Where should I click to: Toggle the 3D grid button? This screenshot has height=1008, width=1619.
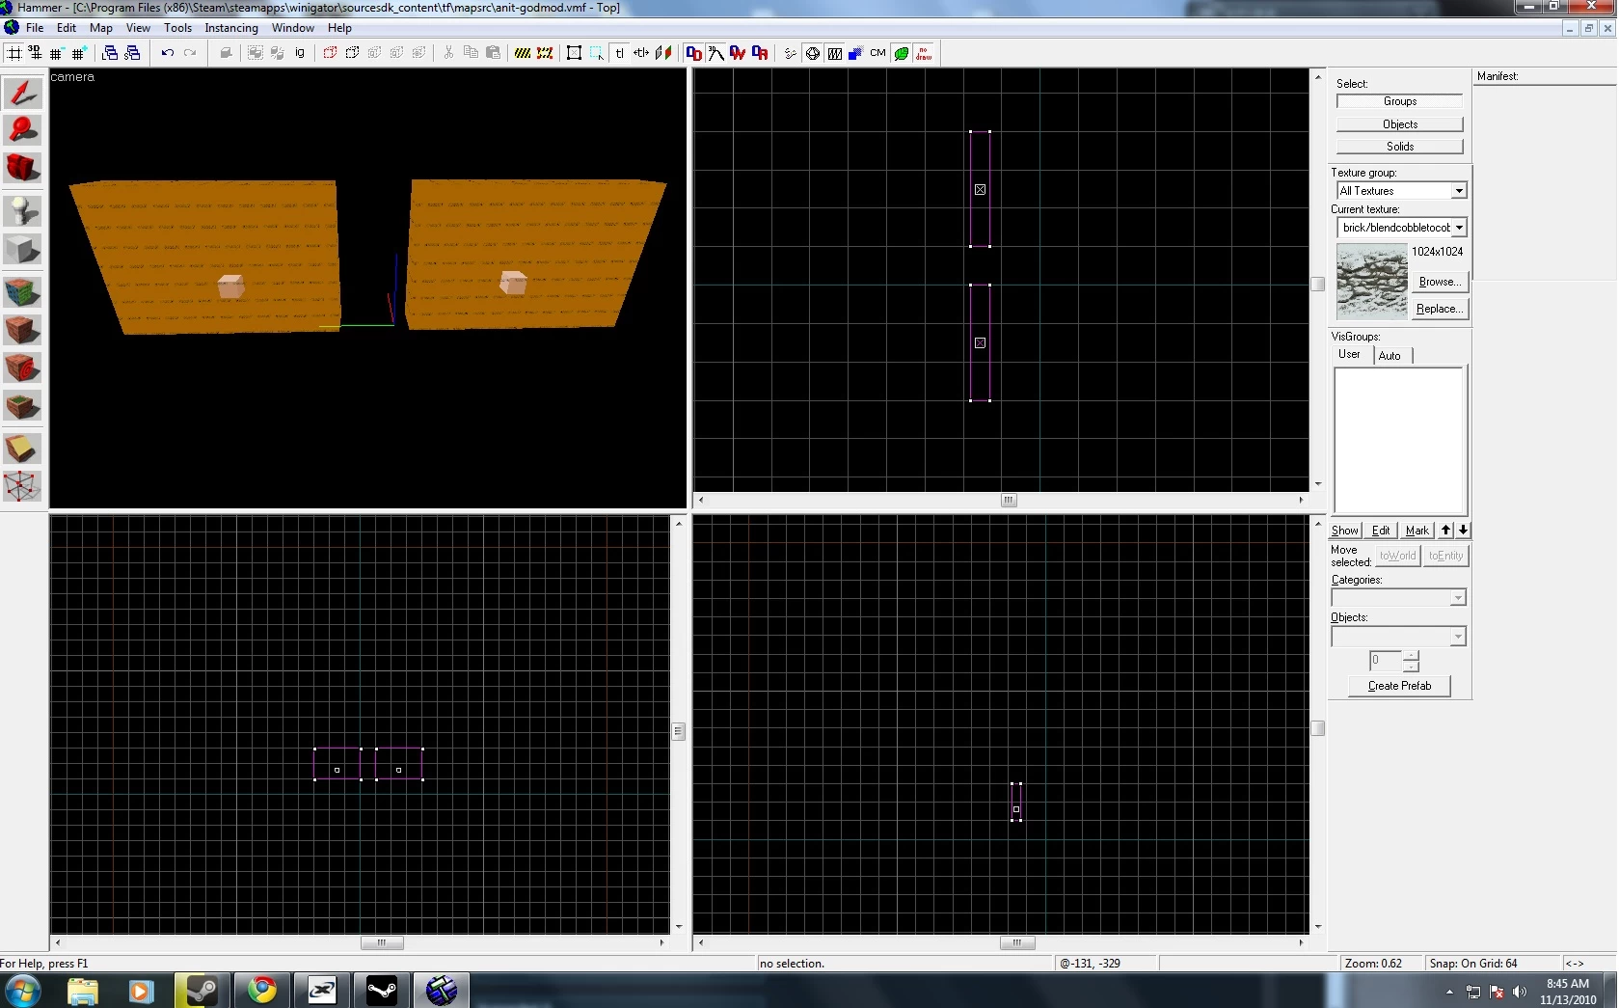36,53
